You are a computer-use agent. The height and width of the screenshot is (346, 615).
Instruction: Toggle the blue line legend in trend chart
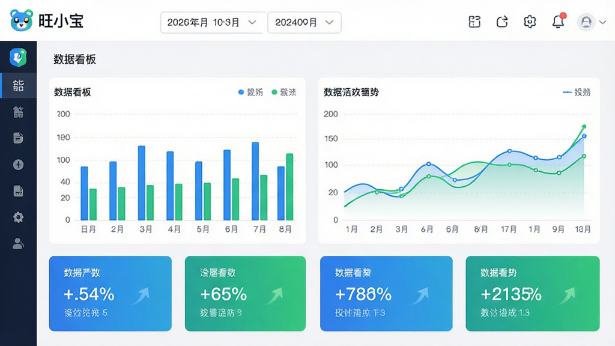577,92
